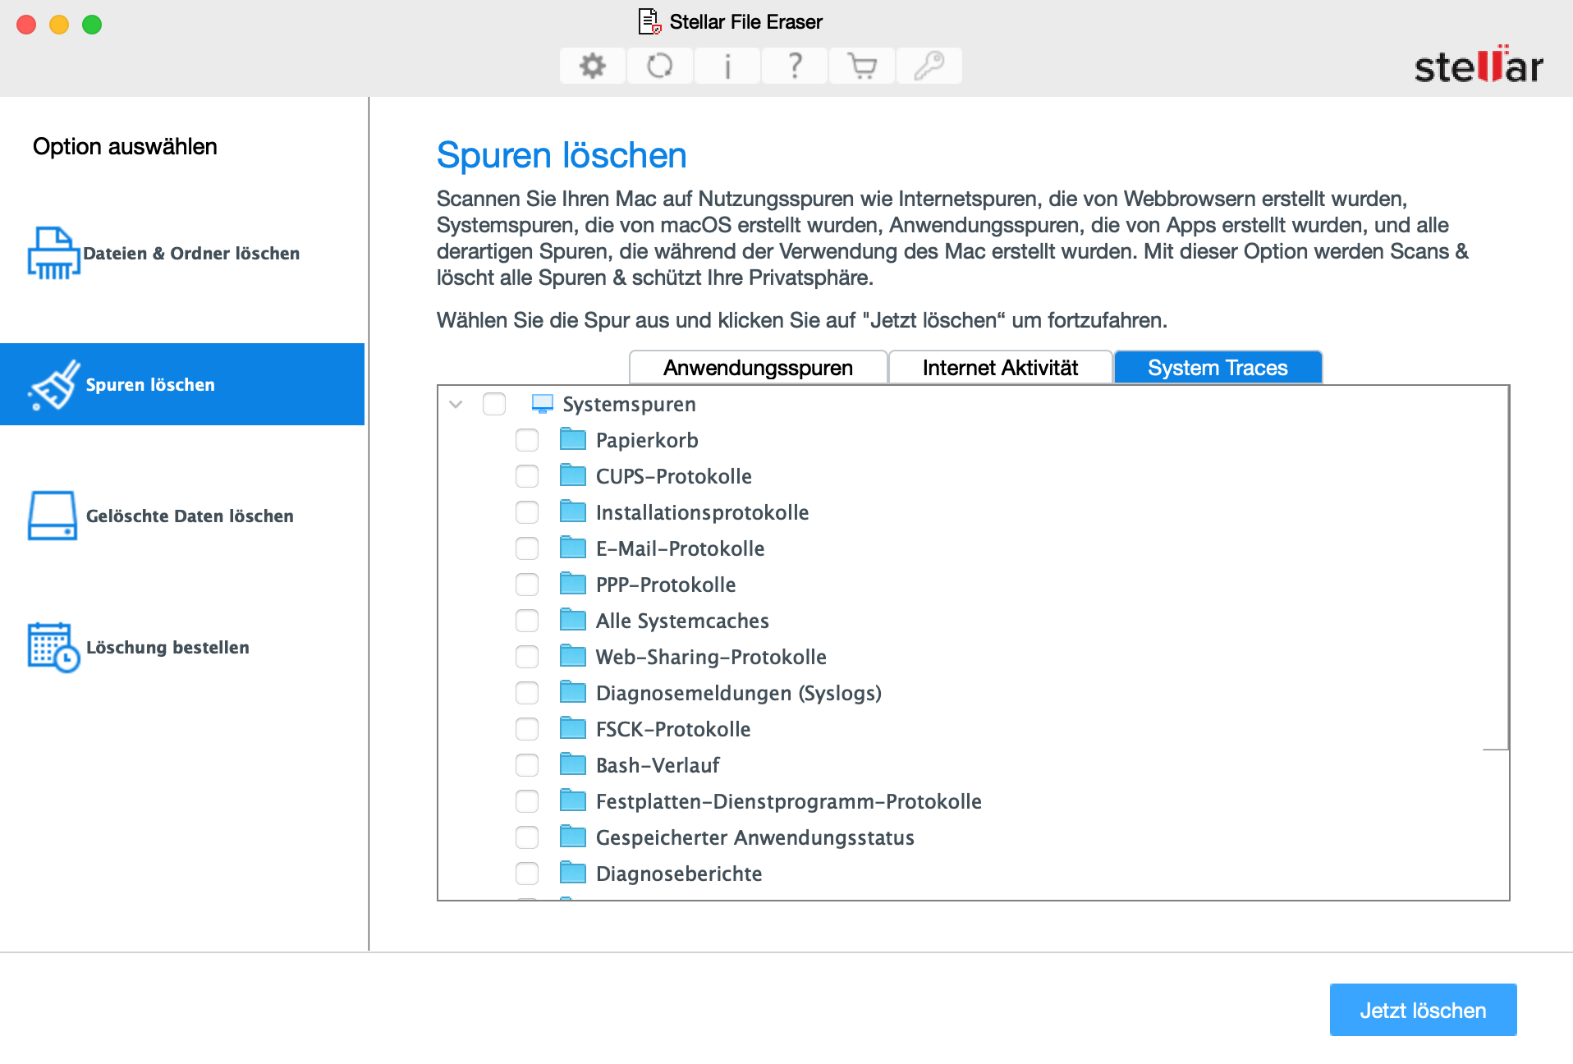
Task: Click the E-Mail-Protokolle folder icon
Action: [x=573, y=548]
